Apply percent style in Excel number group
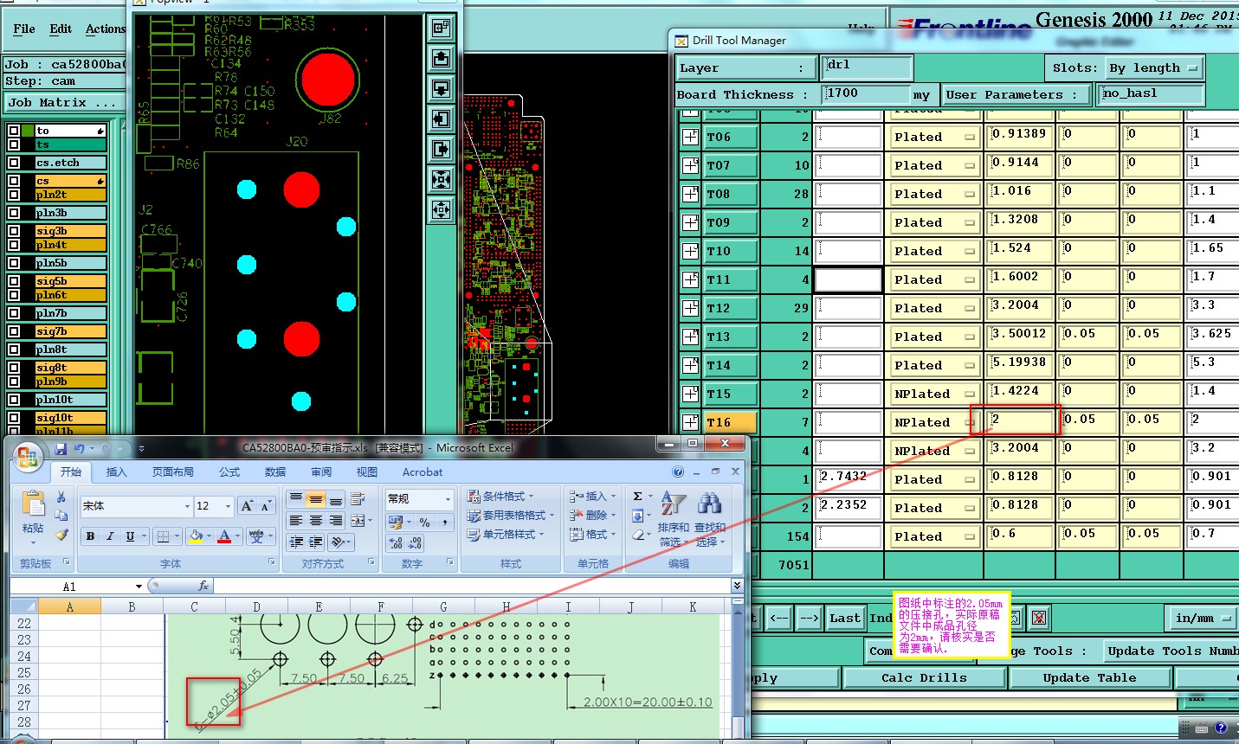 424,523
